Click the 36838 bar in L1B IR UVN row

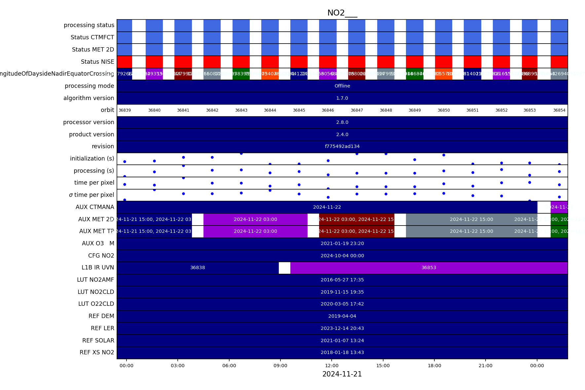[x=198, y=267]
